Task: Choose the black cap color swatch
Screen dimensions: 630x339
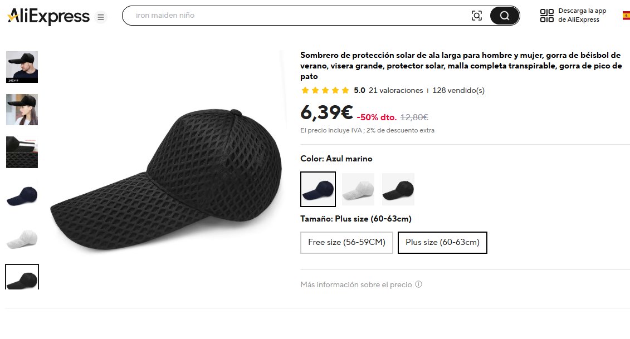Action: 398,189
